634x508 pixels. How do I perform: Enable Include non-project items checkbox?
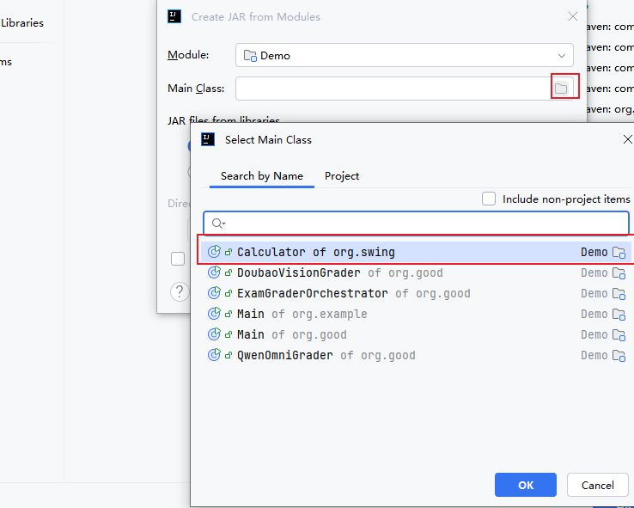coord(489,199)
